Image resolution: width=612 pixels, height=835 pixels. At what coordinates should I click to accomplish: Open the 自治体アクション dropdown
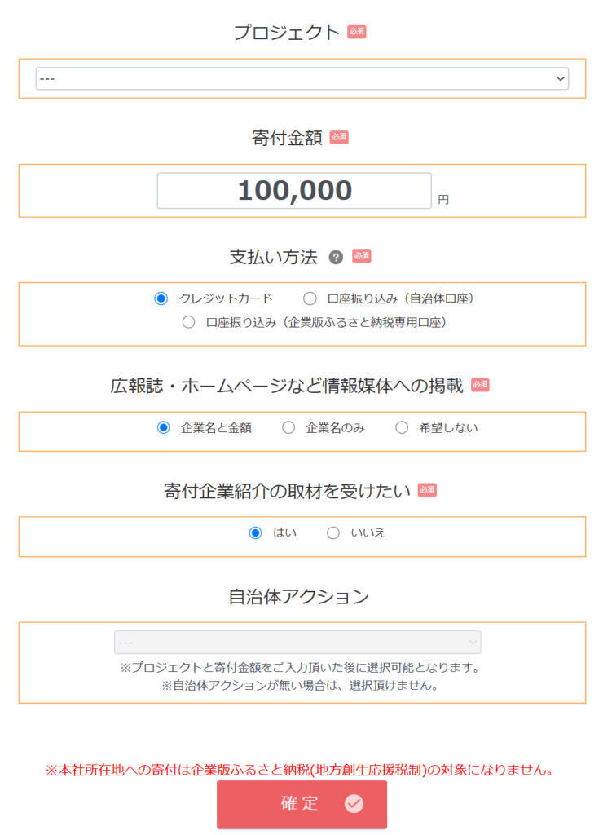(x=297, y=642)
